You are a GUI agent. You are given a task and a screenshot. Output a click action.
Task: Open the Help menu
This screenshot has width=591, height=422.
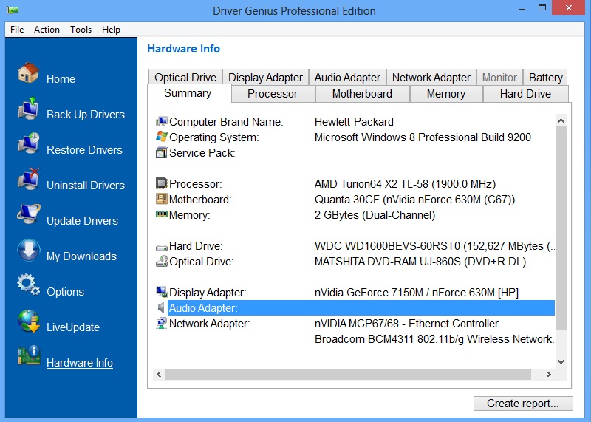tap(111, 30)
